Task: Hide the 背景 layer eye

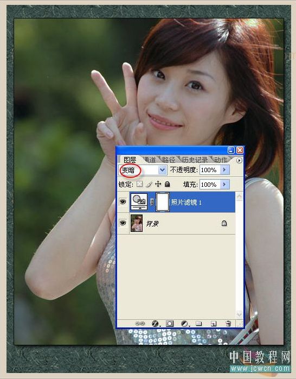Action: point(123,223)
